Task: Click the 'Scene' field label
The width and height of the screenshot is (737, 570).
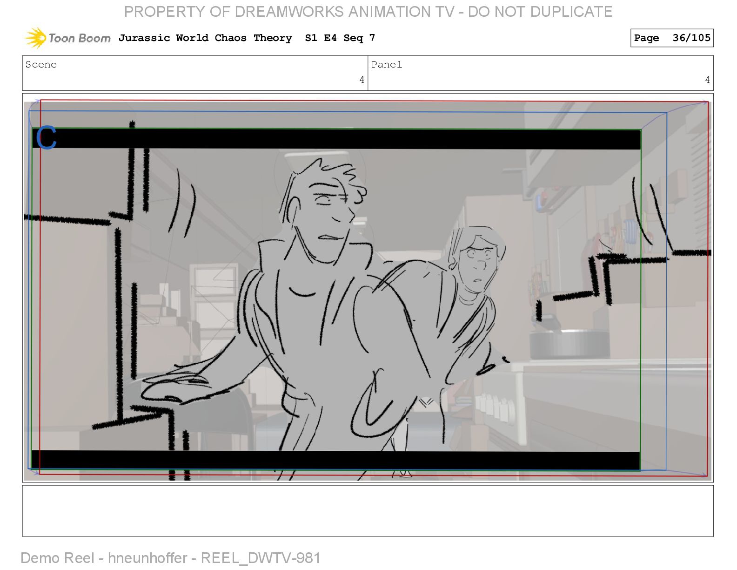Action: click(x=41, y=65)
